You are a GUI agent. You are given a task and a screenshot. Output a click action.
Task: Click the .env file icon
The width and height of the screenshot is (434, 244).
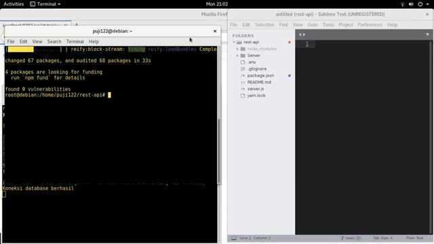243,62
